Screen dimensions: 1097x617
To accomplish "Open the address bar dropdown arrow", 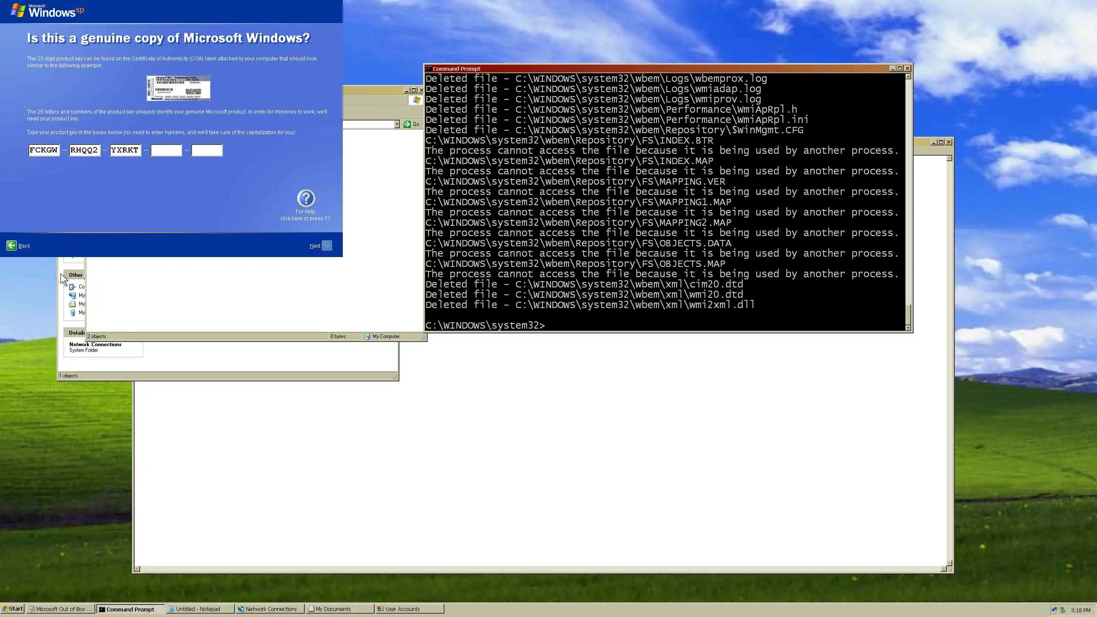I will [397, 124].
